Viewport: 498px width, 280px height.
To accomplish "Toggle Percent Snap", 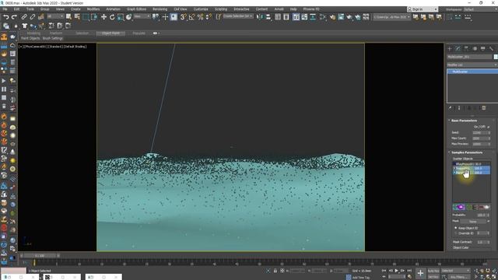I will point(201,17).
